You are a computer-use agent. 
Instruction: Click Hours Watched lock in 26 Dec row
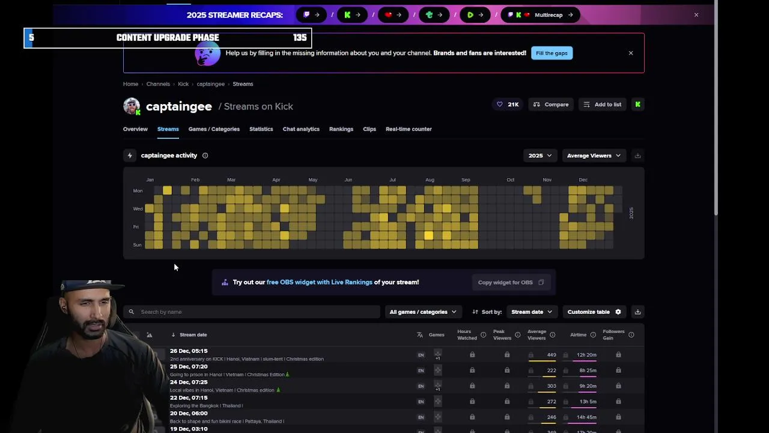pyautogui.click(x=472, y=355)
